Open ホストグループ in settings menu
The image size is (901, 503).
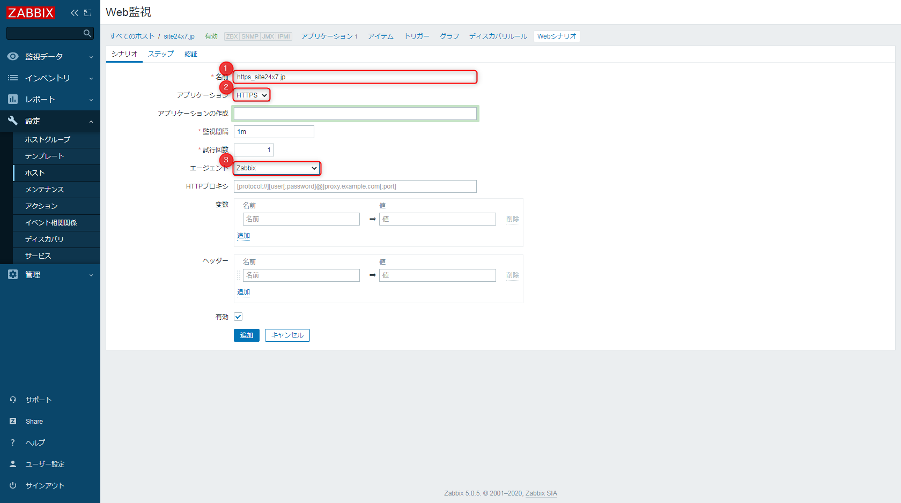click(56, 139)
